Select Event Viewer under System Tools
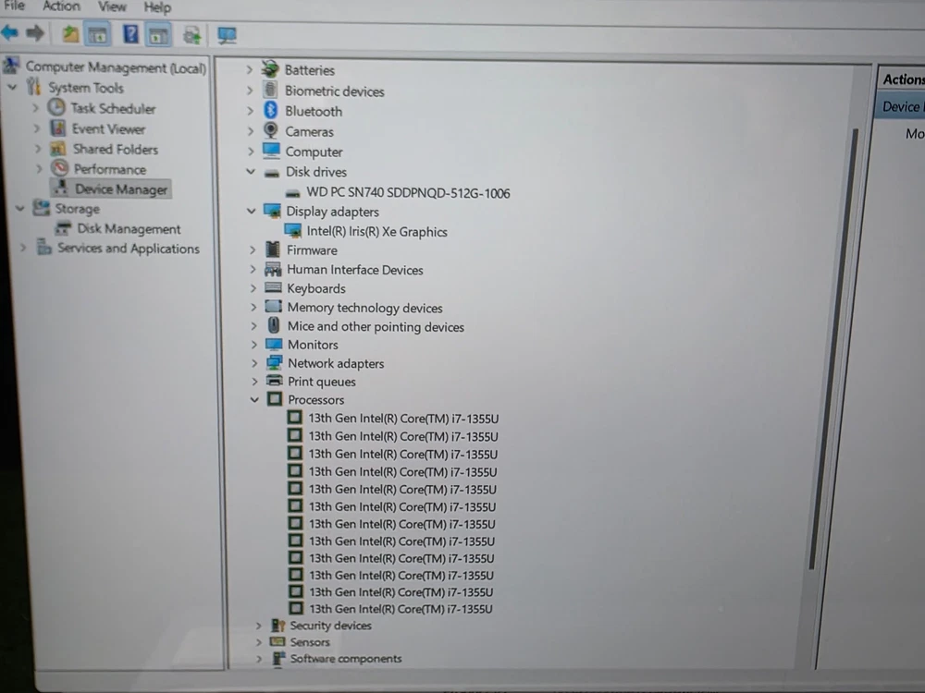Screen dimensions: 925x693 click(x=108, y=129)
